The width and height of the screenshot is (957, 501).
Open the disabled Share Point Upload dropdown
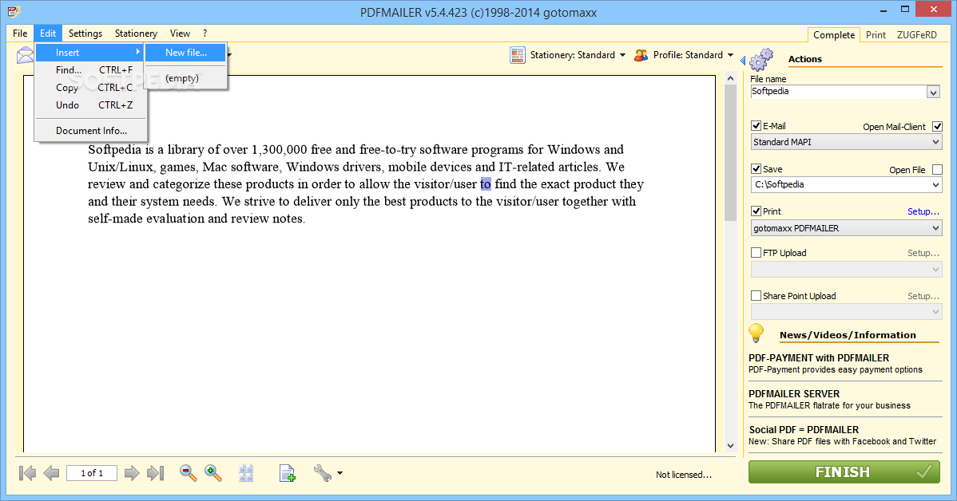(x=847, y=311)
